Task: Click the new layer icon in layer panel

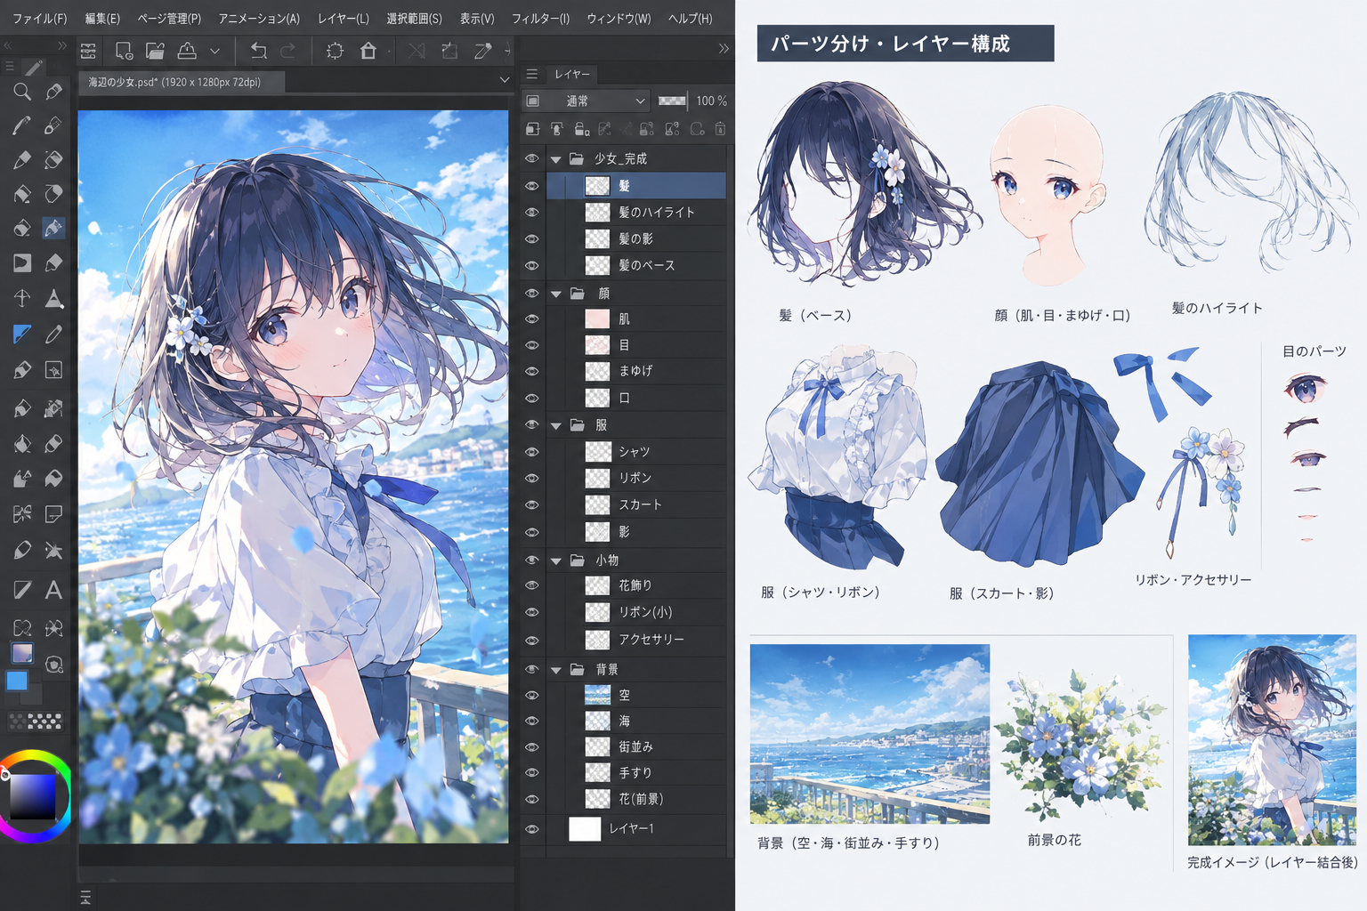Action: (532, 129)
